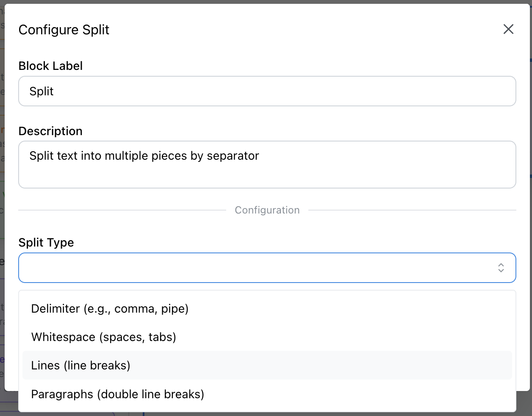
Task: Click the "Description" field label
Action: [50, 131]
